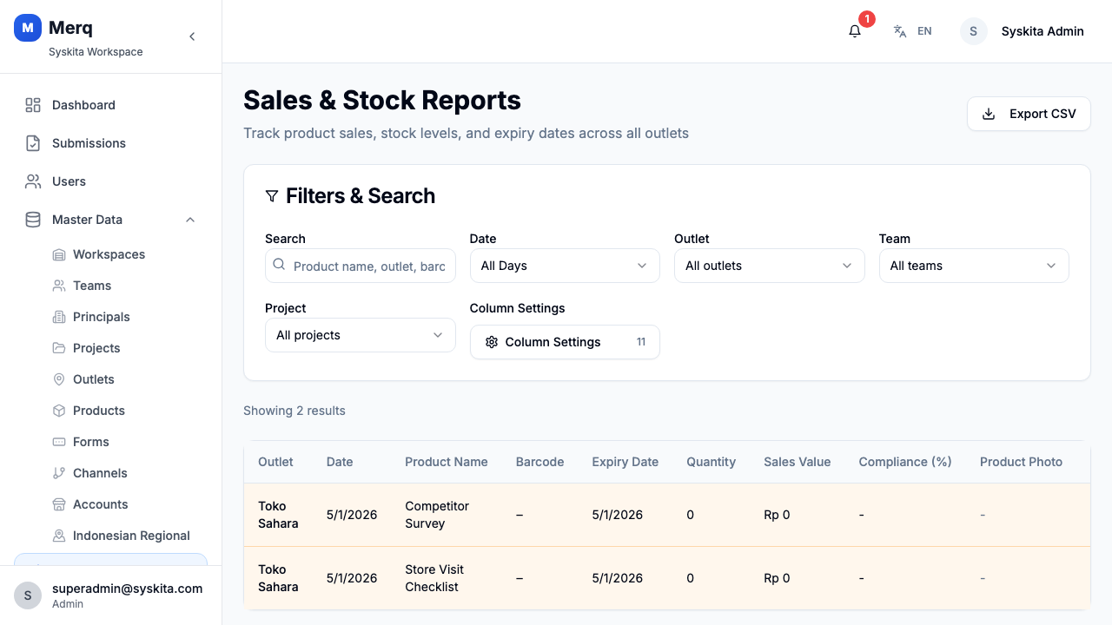Screen dimensions: 1112x625
Task: Click the Workspaces icon in sidebar
Action: [x=59, y=254]
